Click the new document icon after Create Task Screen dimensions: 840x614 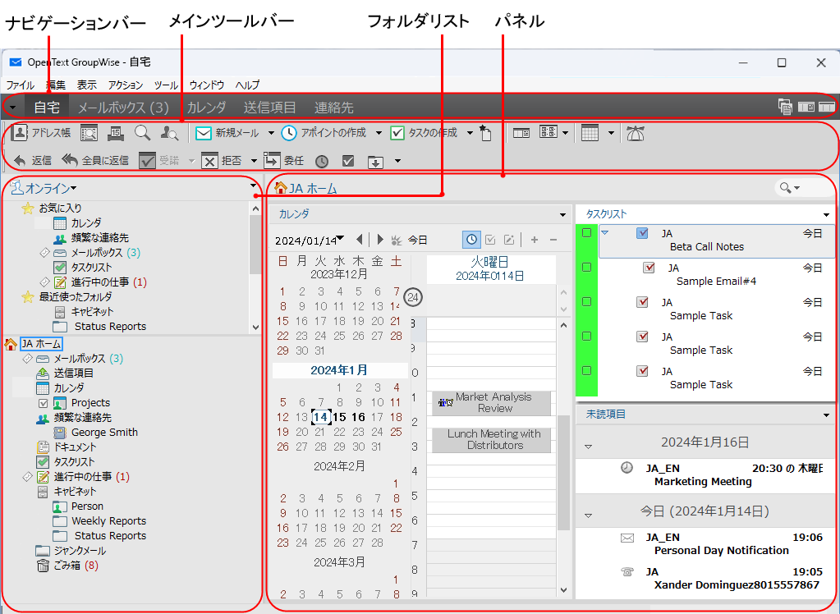(485, 133)
